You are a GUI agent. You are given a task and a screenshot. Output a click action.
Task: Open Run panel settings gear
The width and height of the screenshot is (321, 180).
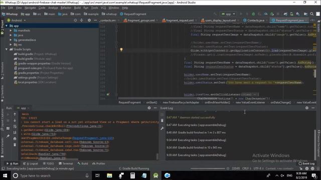[149, 108]
